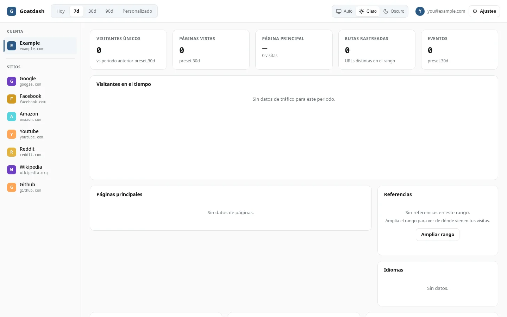Click 'Sin datos de páginas.' text

pos(231,213)
